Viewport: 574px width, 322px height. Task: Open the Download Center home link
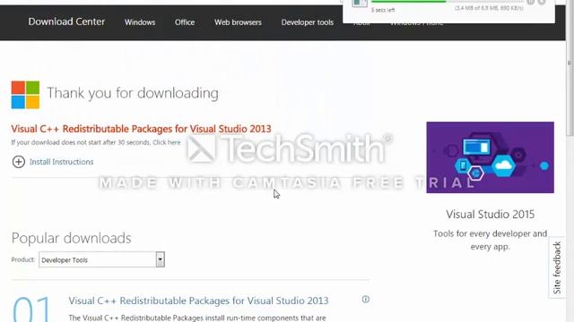click(66, 21)
